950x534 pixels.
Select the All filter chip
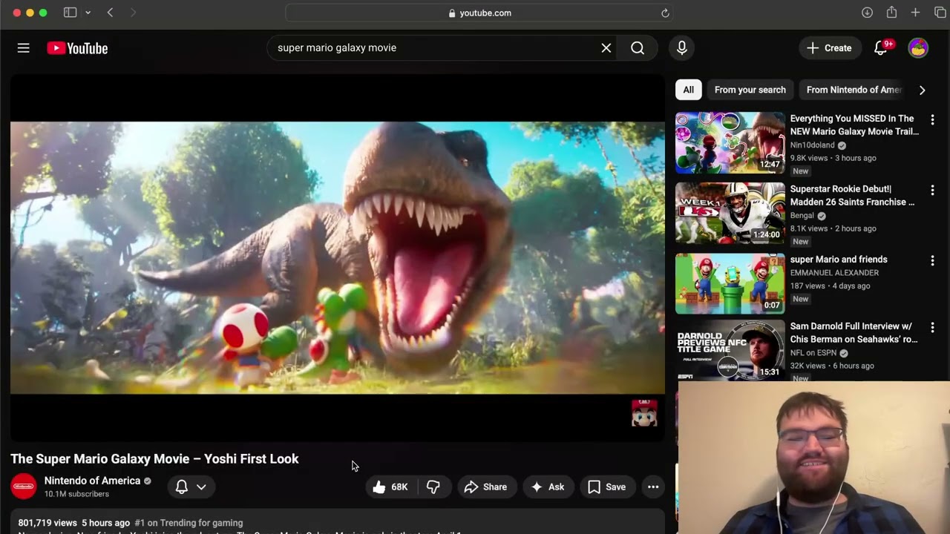[x=689, y=90]
